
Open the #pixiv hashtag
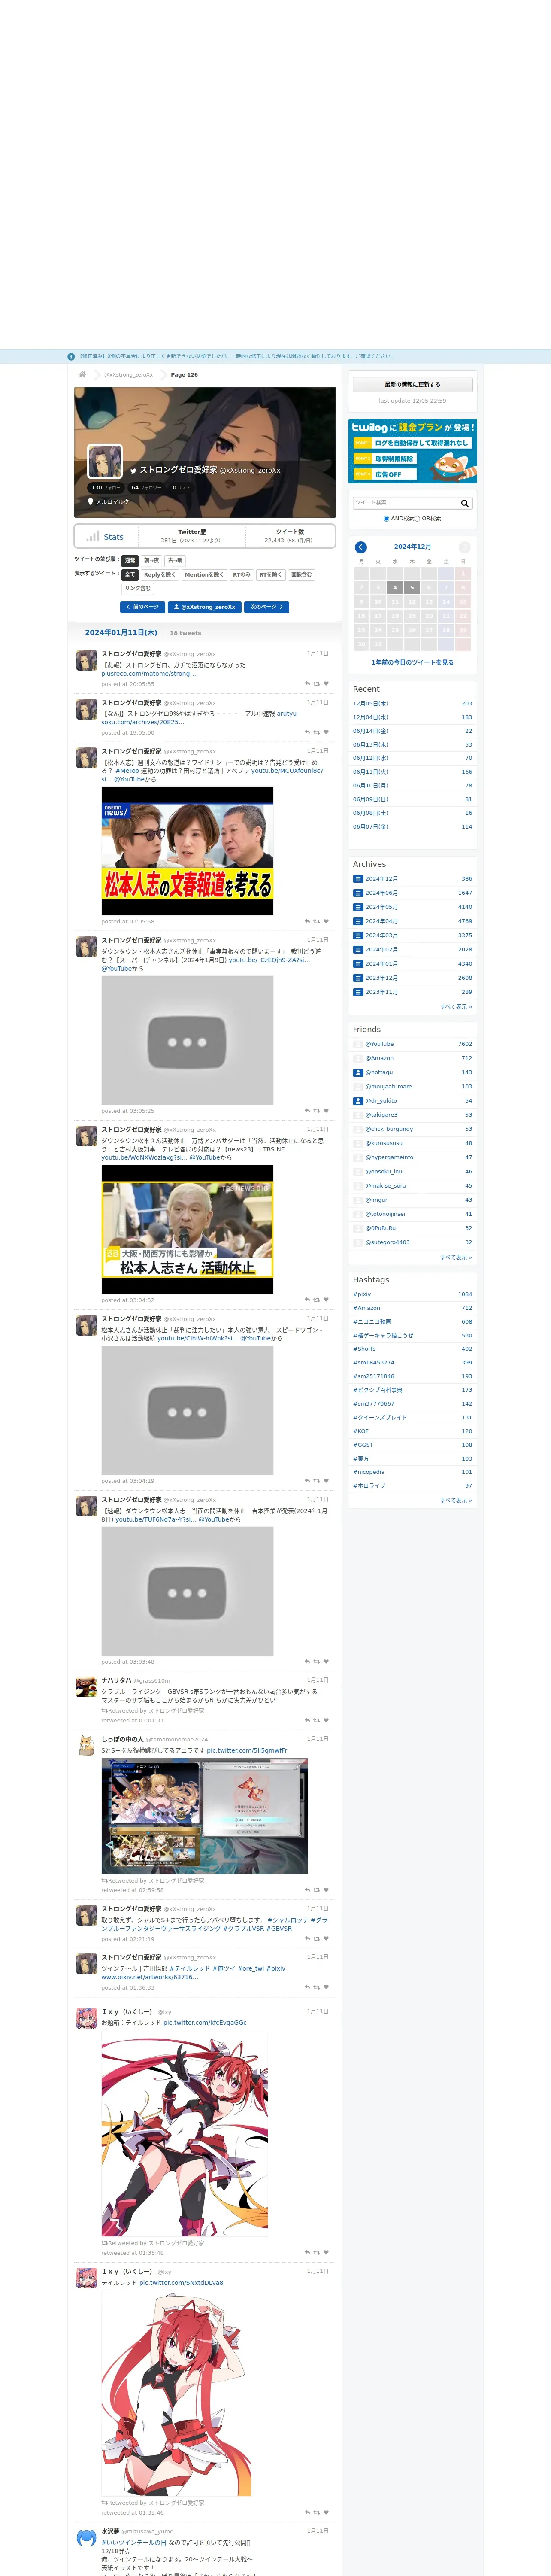click(x=362, y=1294)
